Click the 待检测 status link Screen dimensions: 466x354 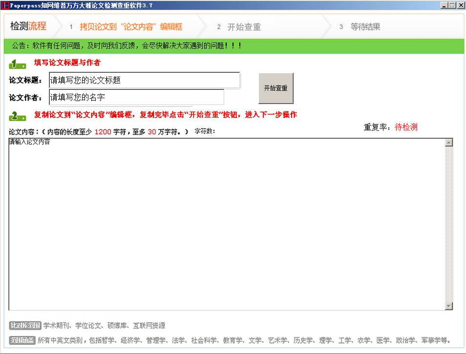click(x=406, y=126)
